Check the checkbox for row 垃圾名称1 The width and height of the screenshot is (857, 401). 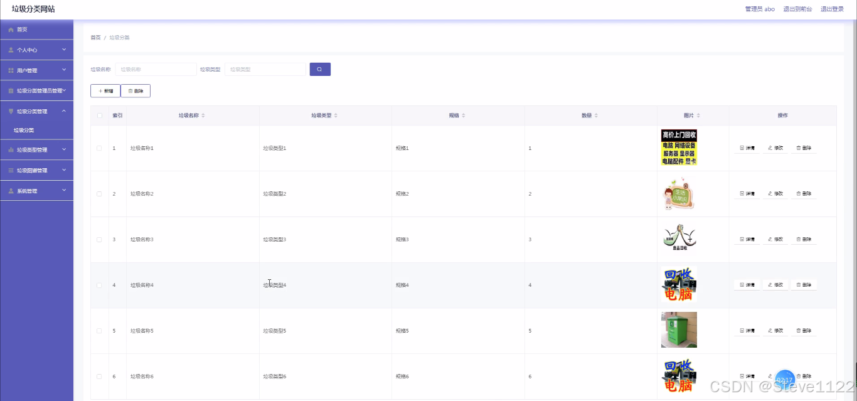click(x=98, y=147)
